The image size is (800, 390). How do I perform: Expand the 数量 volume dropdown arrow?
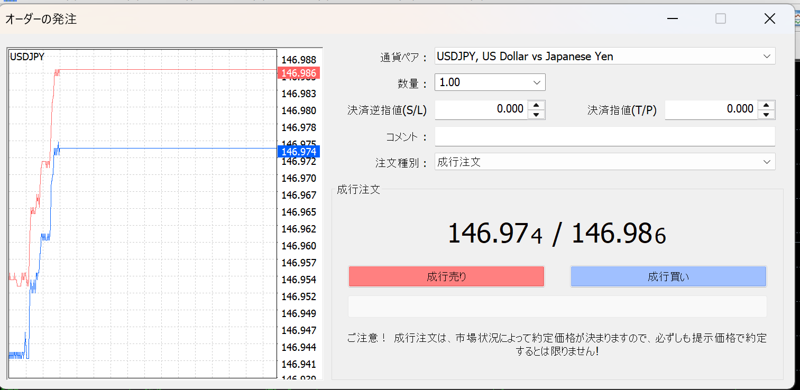click(537, 82)
